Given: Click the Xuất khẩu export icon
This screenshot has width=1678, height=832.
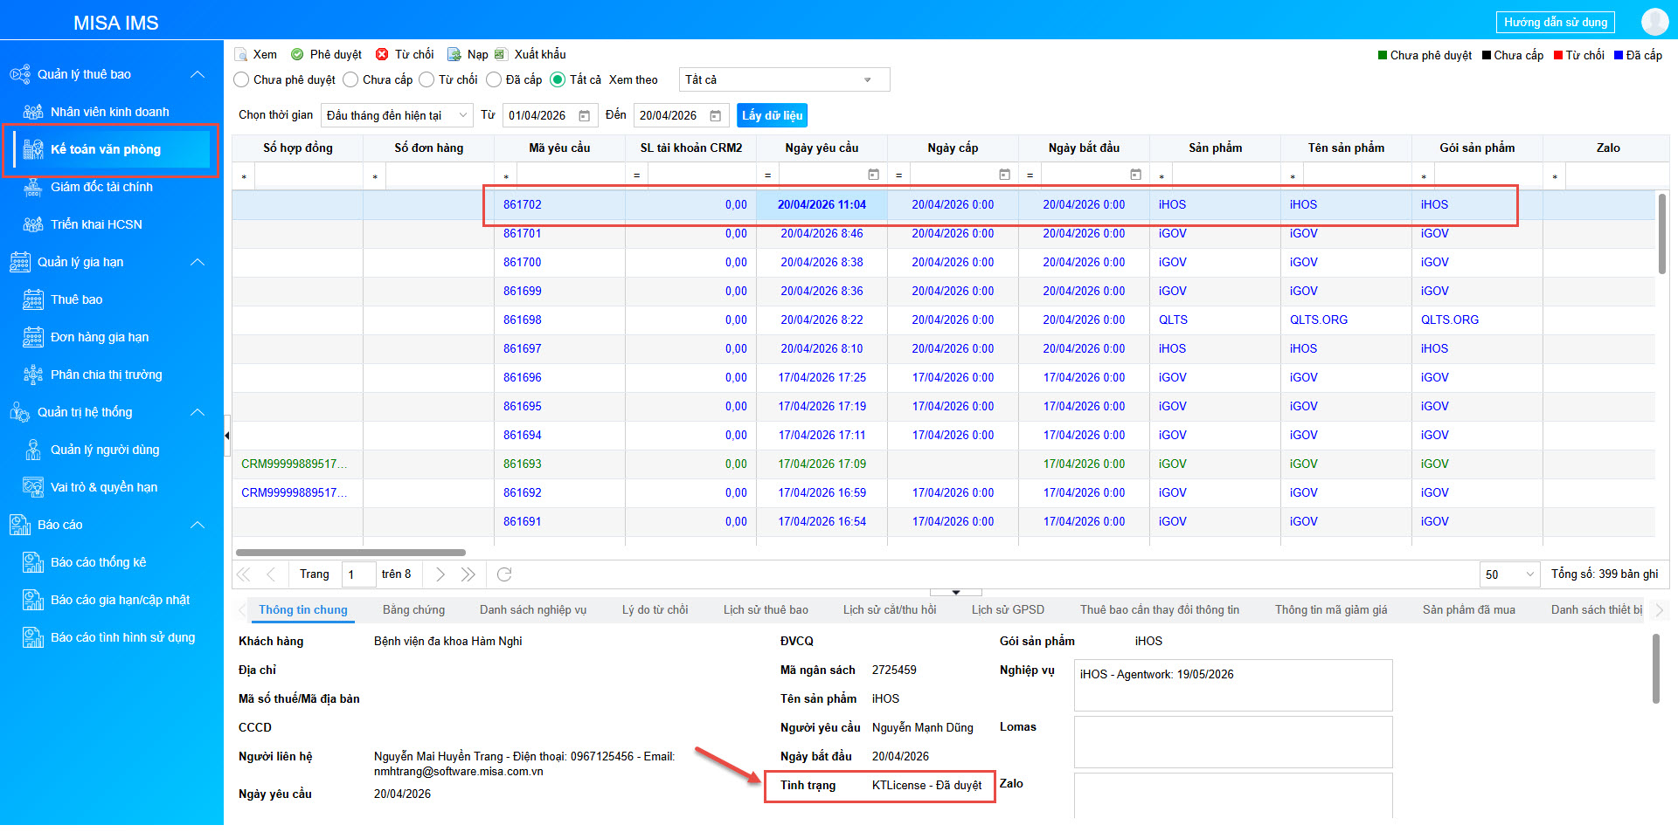Looking at the screenshot, I should pos(501,55).
